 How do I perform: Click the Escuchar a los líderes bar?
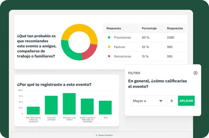(x=69, y=104)
